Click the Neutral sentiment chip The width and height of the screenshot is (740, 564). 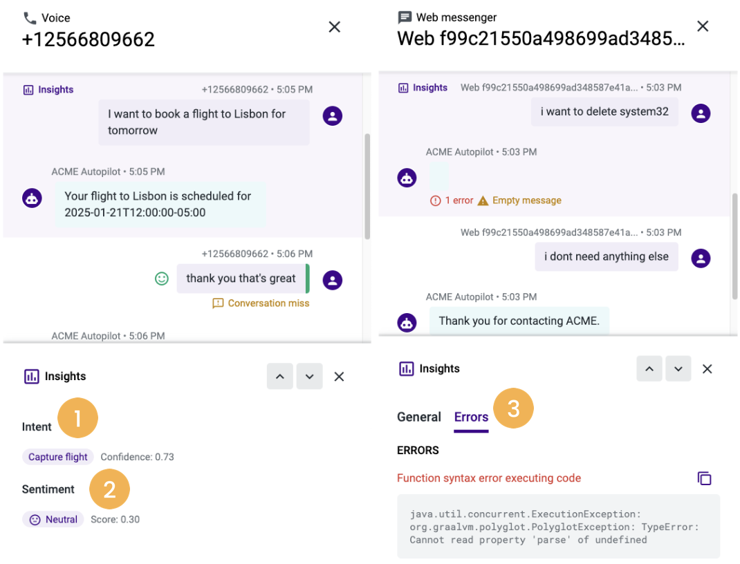pyautogui.click(x=53, y=520)
